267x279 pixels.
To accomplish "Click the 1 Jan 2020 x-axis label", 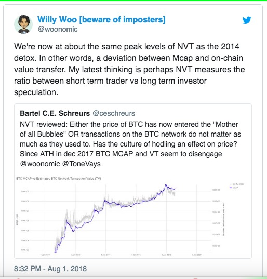I will tap(196, 255).
